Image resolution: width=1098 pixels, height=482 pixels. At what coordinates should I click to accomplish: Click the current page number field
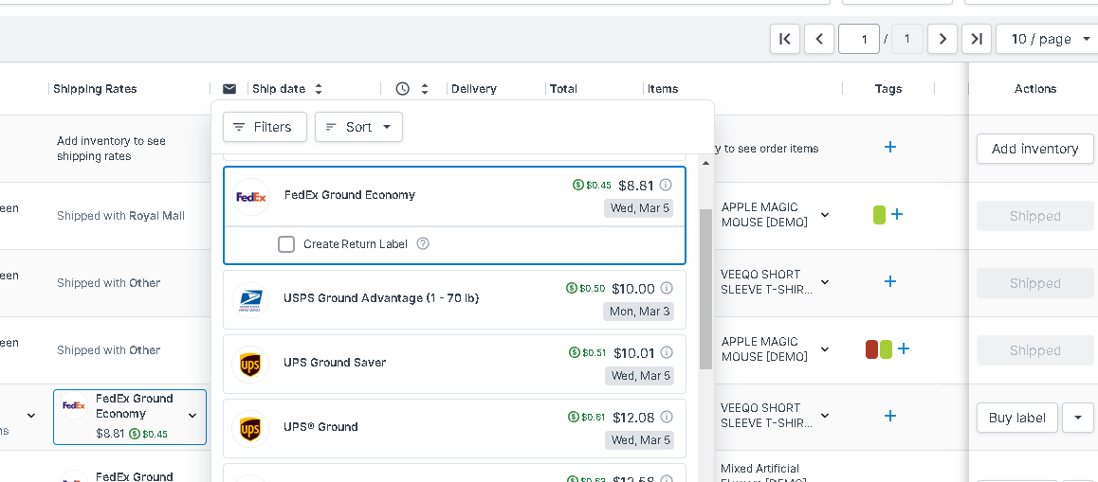859,39
